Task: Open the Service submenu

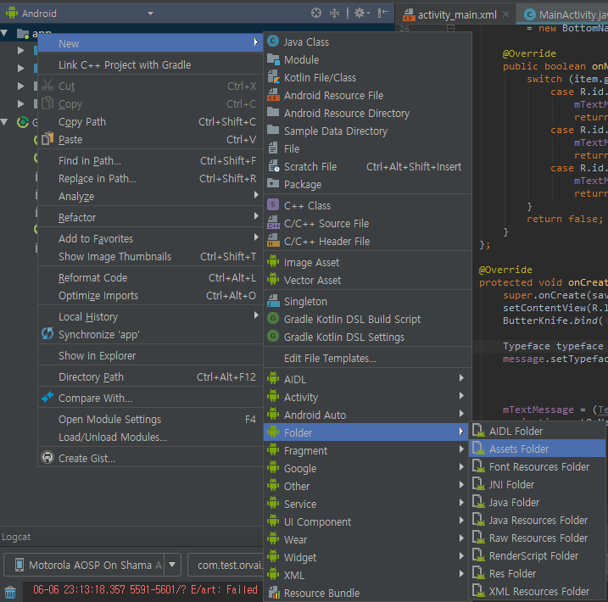Action: [367, 504]
